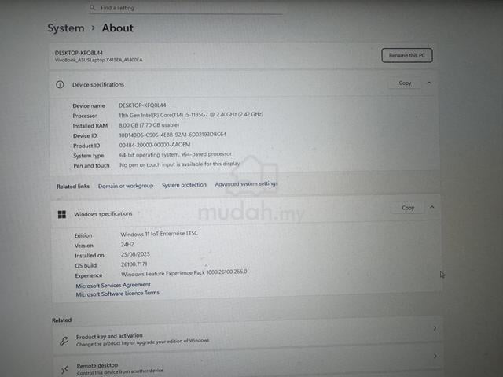Go back to System breadcrumb
The height and width of the screenshot is (377, 503).
pos(66,28)
